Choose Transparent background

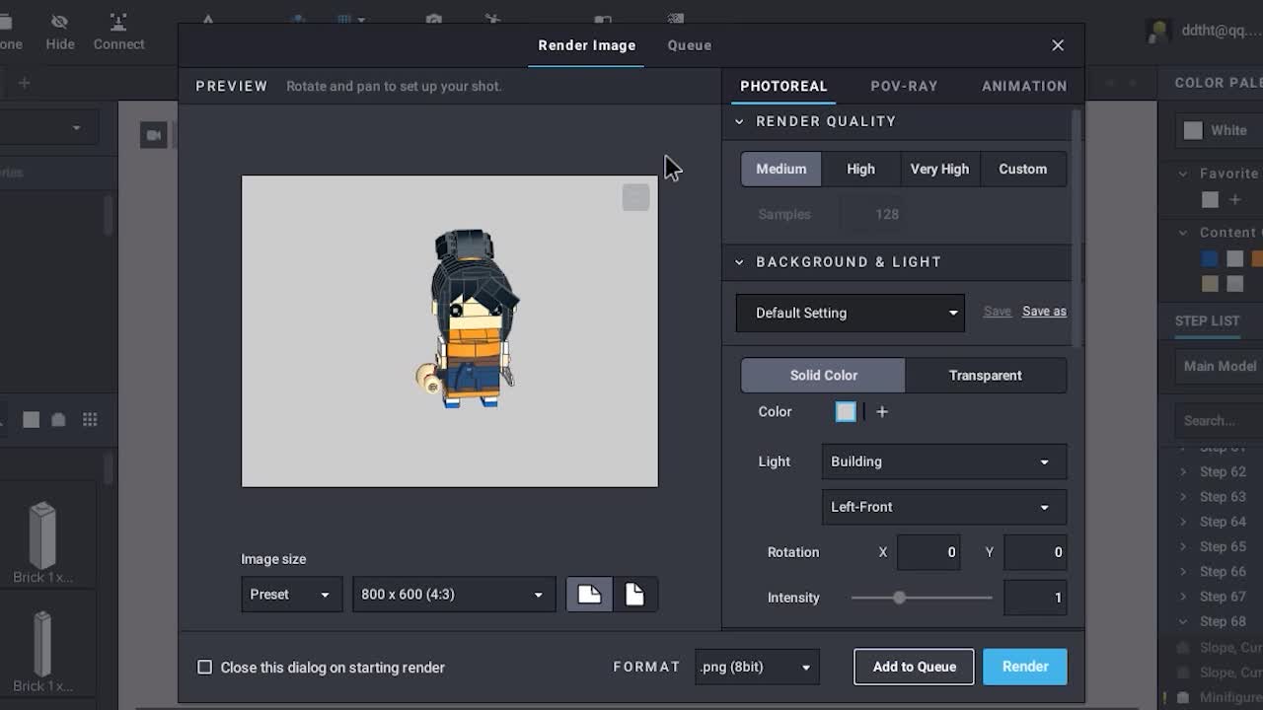(x=985, y=376)
